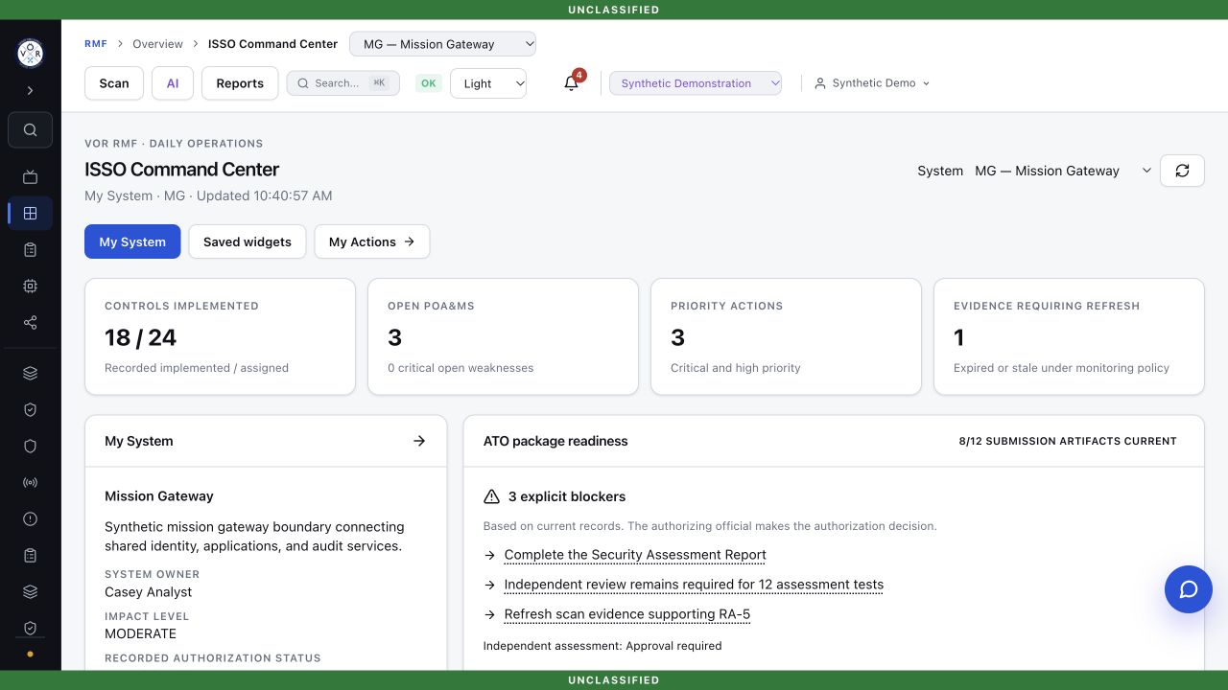Viewport: 1228px width, 690px height.
Task: Go to the Overview breadcrumb
Action: (158, 44)
